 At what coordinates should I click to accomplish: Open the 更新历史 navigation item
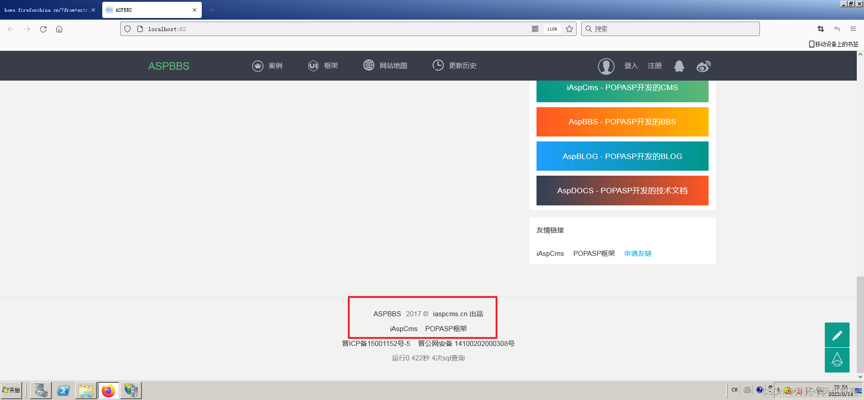point(463,66)
